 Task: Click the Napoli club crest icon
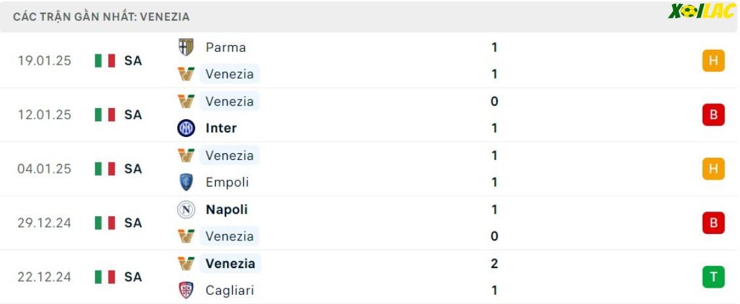[x=186, y=209]
